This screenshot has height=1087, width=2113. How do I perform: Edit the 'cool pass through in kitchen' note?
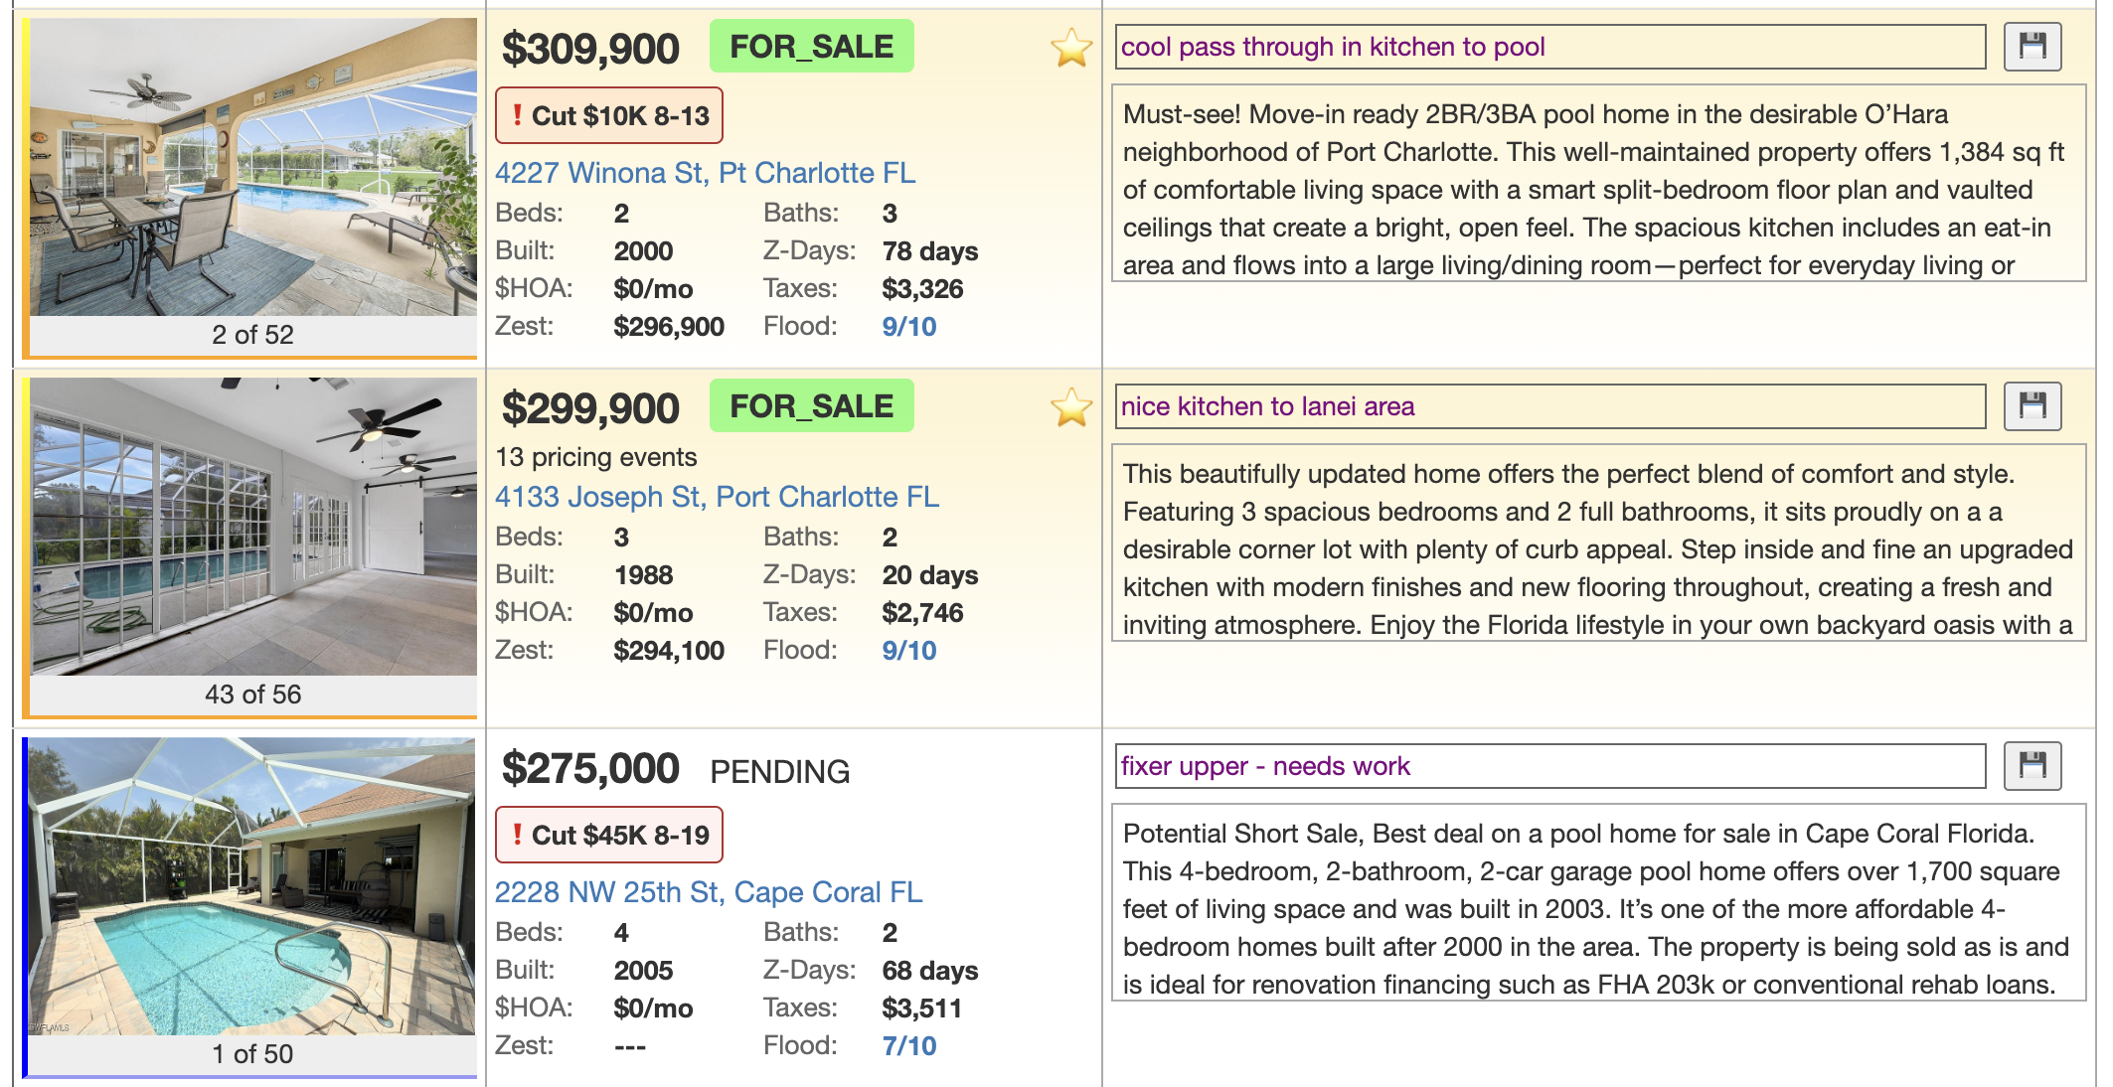tap(1548, 47)
